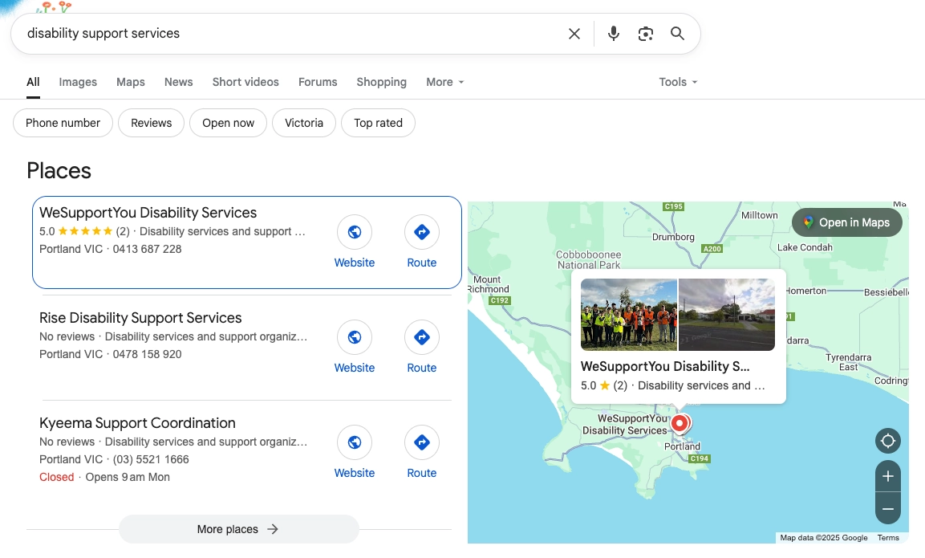The height and width of the screenshot is (558, 925).
Task: Click the Closed status text for Kyeema
Action: 57,477
